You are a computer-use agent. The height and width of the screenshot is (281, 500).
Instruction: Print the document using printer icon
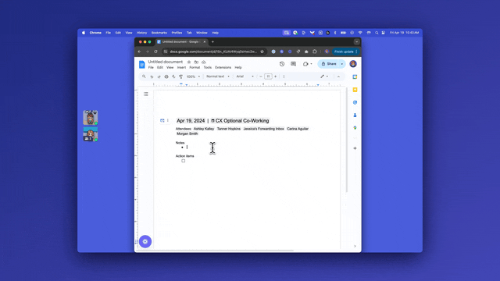pyautogui.click(x=166, y=76)
